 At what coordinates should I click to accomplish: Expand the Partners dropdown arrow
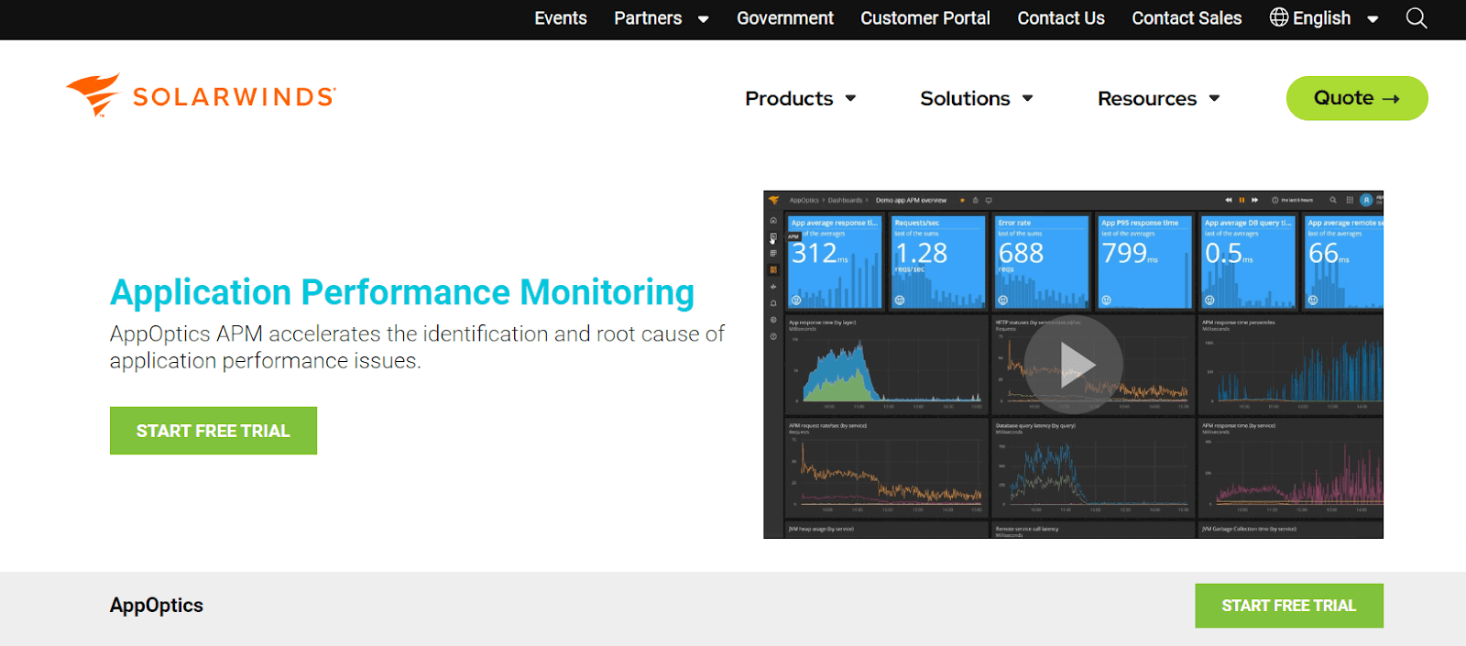(x=704, y=19)
